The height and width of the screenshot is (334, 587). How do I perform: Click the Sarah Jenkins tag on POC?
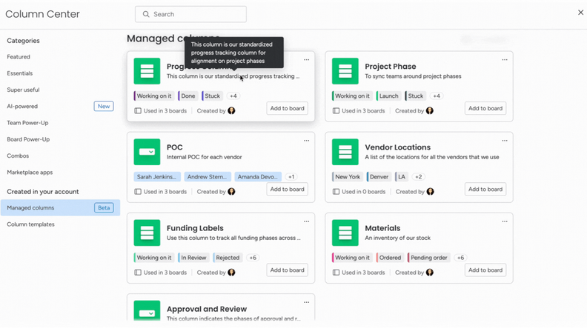157,176
